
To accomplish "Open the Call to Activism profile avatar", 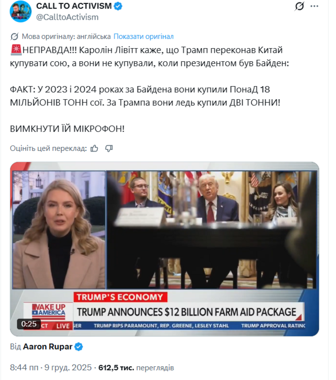I will tap(21, 11).
